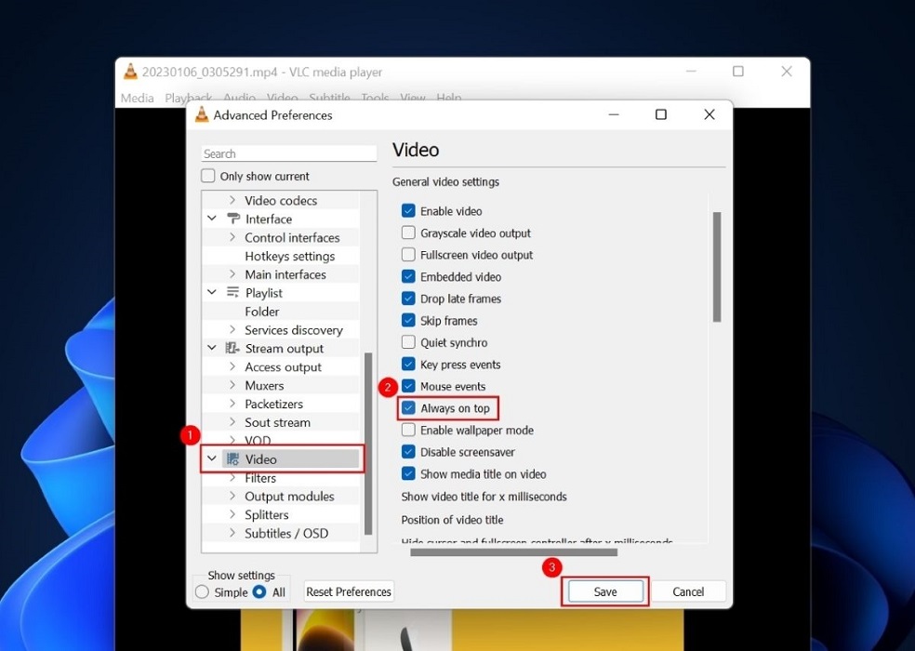Screen dimensions: 915x651
Task: Click the VLC cone icon in main player titlebar
Action: [131, 72]
